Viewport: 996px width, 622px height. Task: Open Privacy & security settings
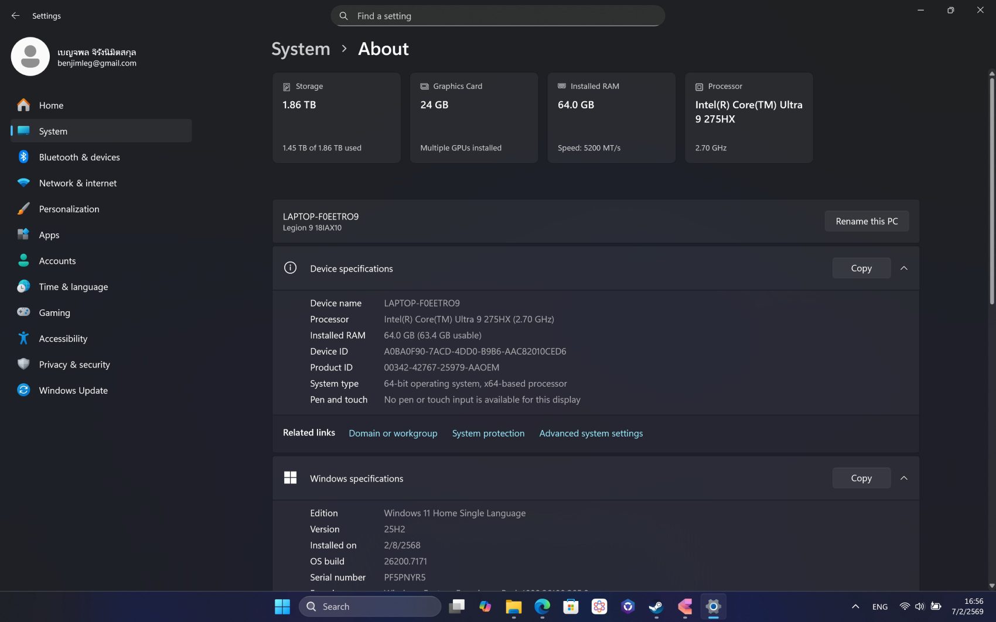click(101, 365)
